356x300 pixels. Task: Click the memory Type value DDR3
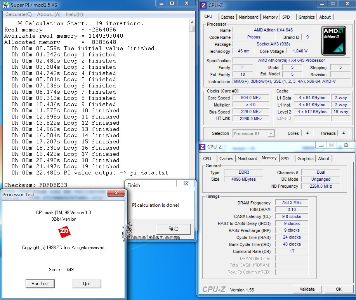point(244,172)
